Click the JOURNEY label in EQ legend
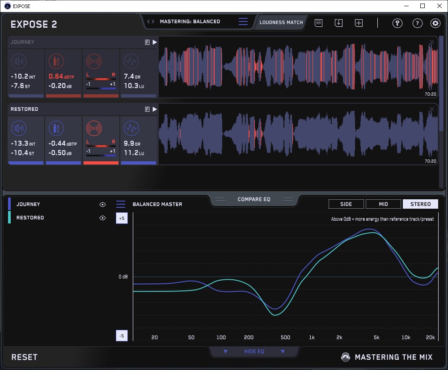The width and height of the screenshot is (448, 370). click(x=28, y=204)
